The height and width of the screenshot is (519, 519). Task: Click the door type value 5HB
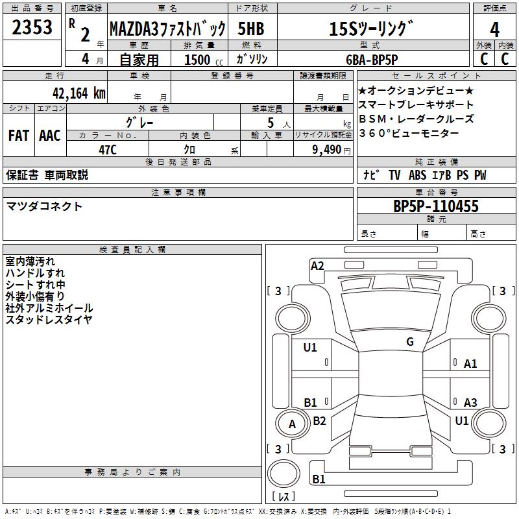click(x=251, y=29)
